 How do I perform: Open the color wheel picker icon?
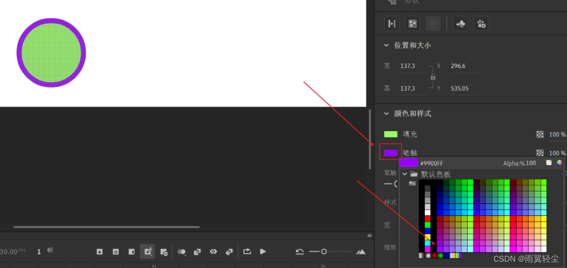click(559, 163)
